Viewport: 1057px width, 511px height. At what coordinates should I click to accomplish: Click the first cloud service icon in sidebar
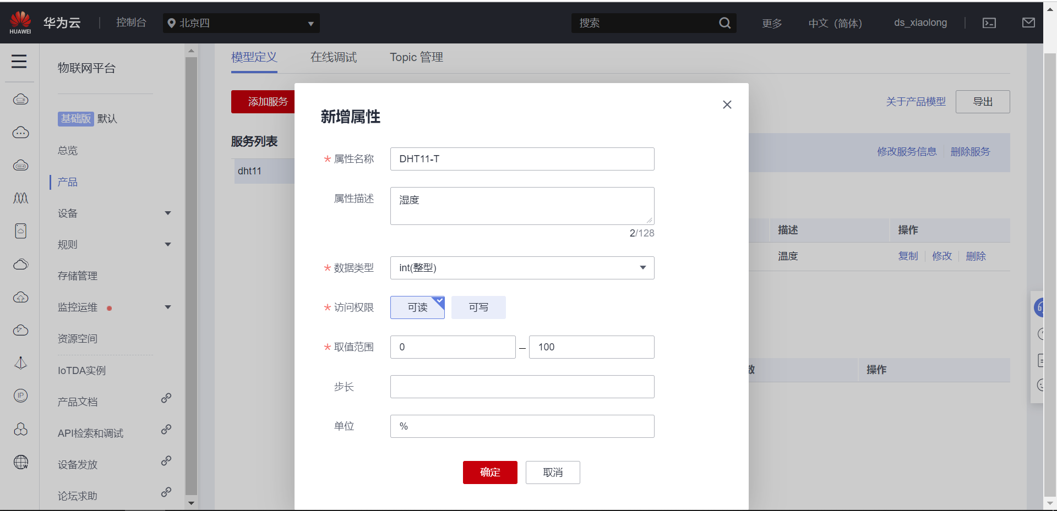pyautogui.click(x=21, y=100)
